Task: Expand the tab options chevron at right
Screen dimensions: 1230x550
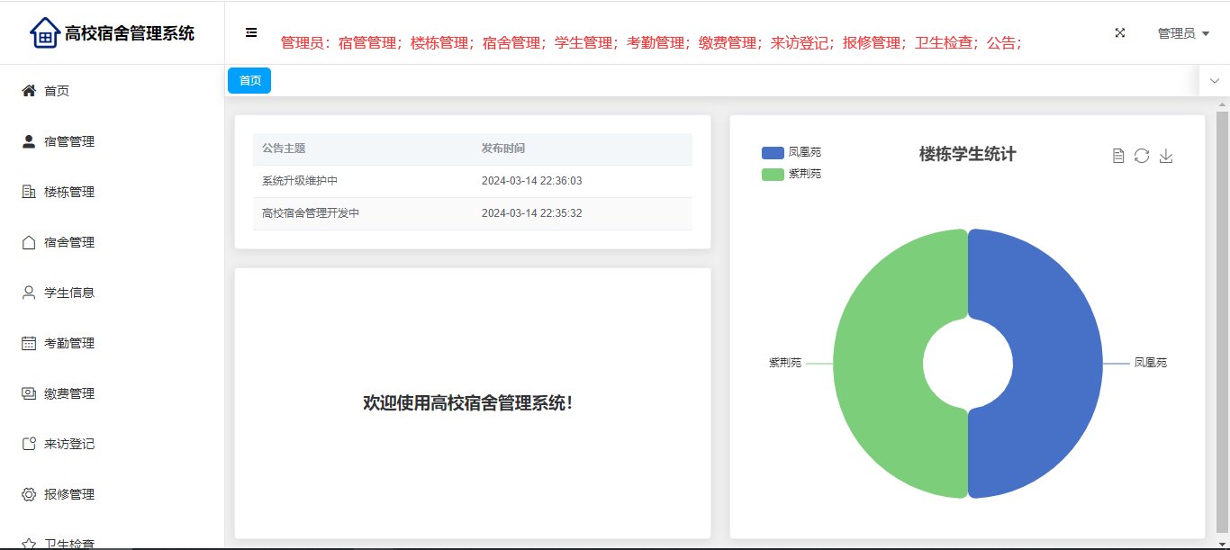Action: 1214,81
